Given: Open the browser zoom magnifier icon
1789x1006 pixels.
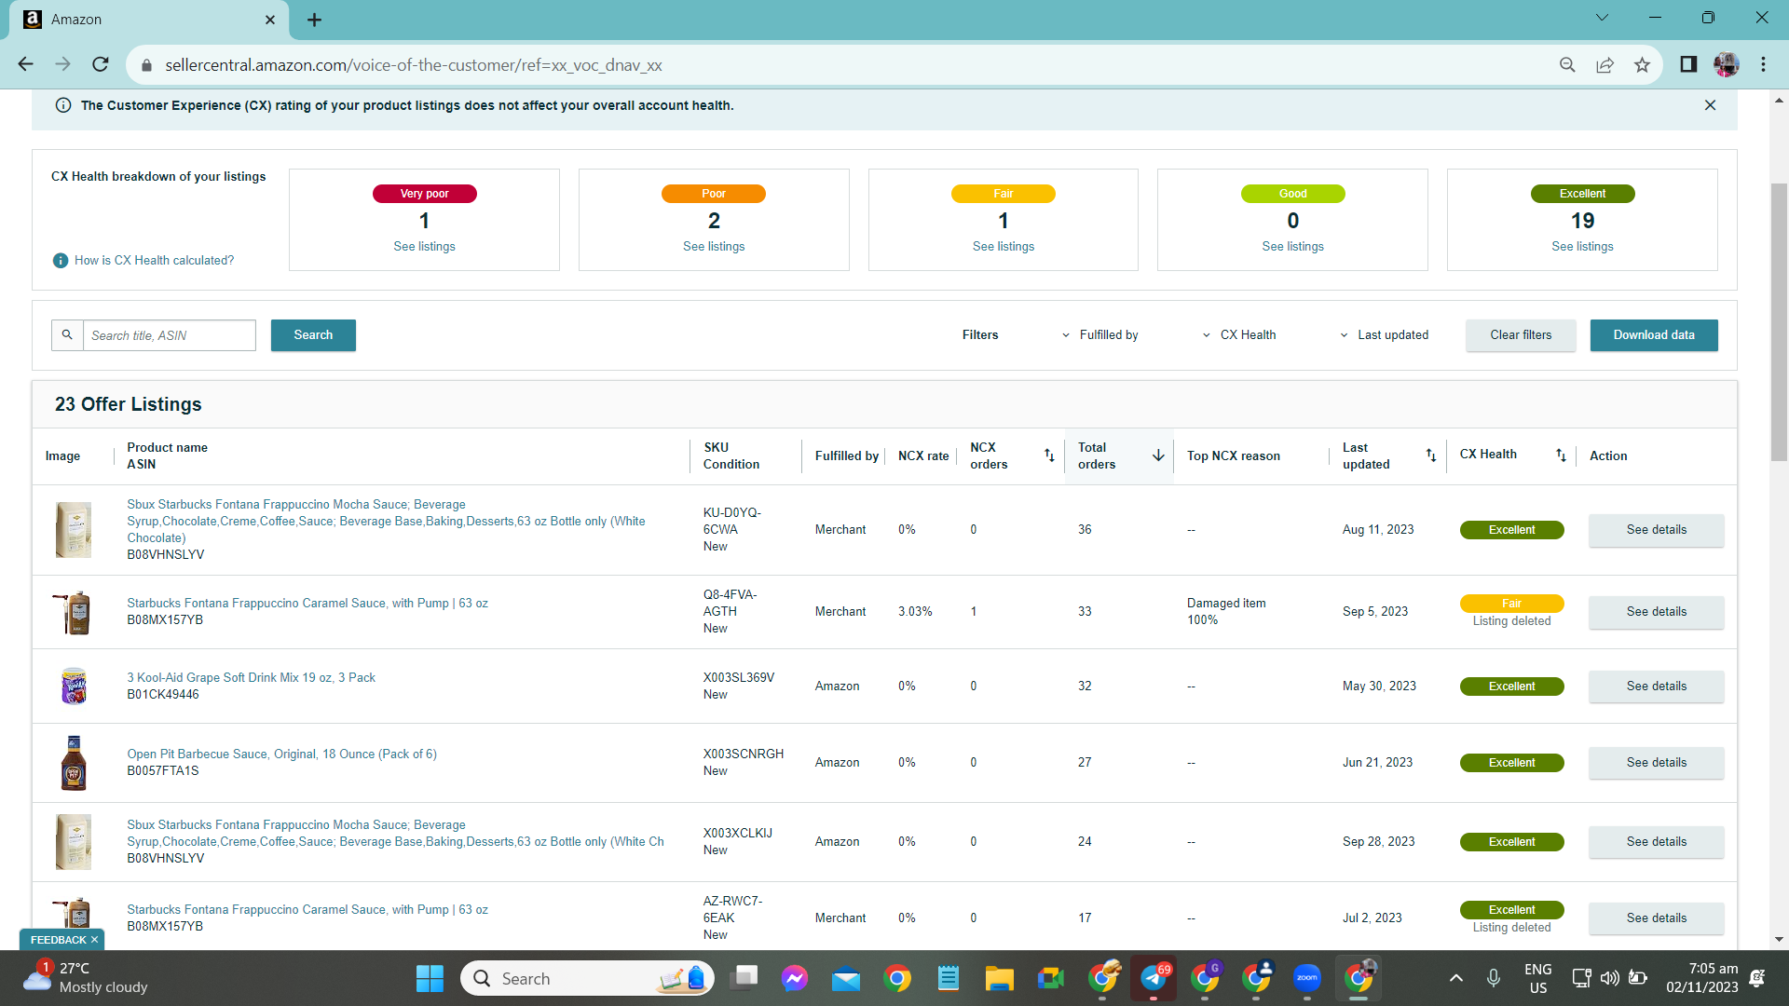Looking at the screenshot, I should [1567, 64].
